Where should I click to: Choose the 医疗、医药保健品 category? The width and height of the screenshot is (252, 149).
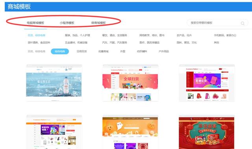coord(150,43)
